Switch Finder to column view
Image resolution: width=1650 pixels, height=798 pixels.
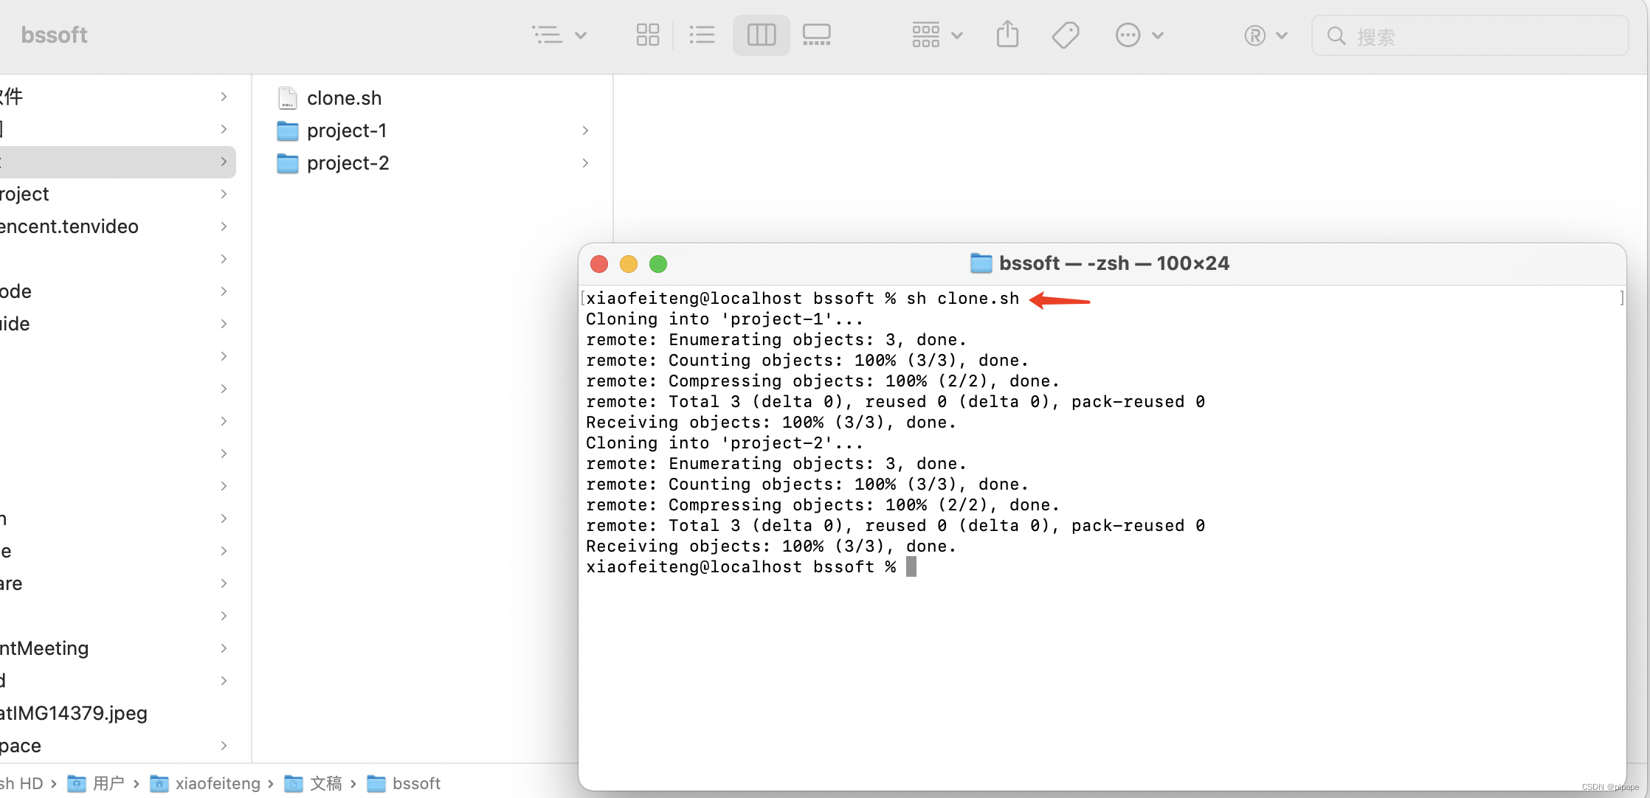[x=761, y=35]
